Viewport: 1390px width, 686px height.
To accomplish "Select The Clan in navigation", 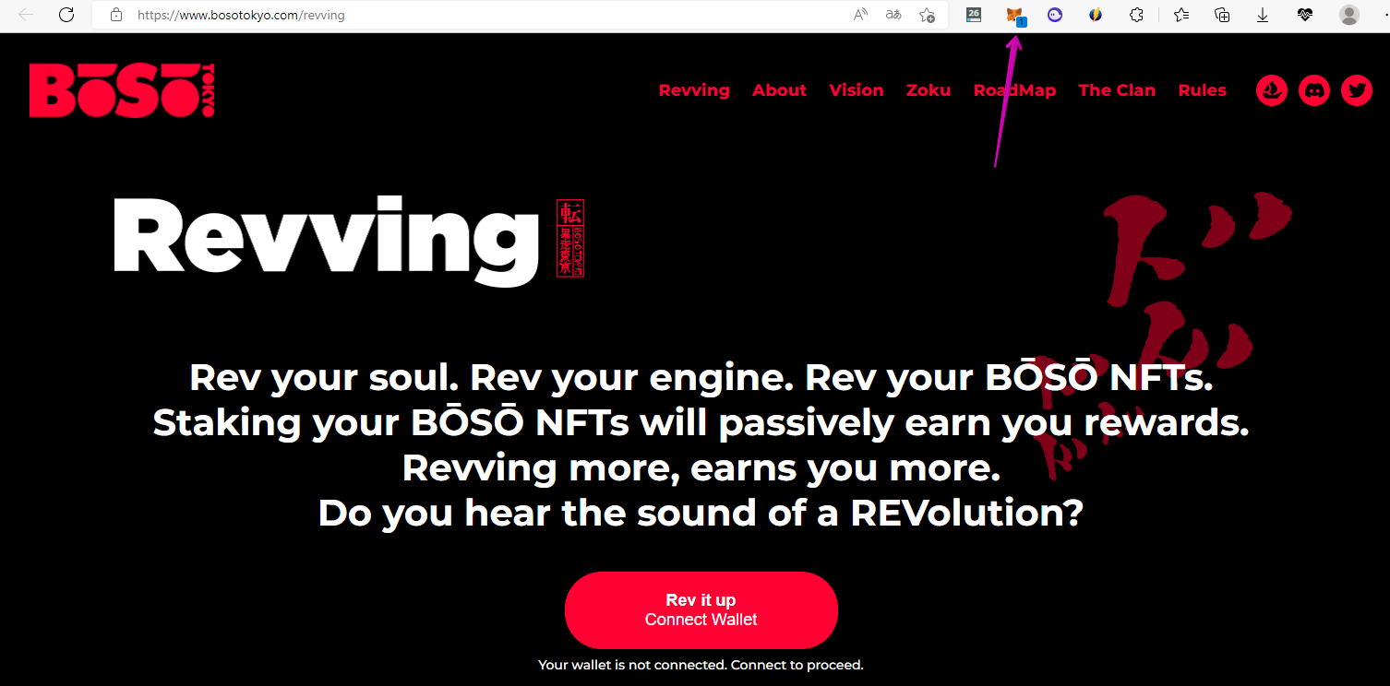I will (x=1117, y=90).
